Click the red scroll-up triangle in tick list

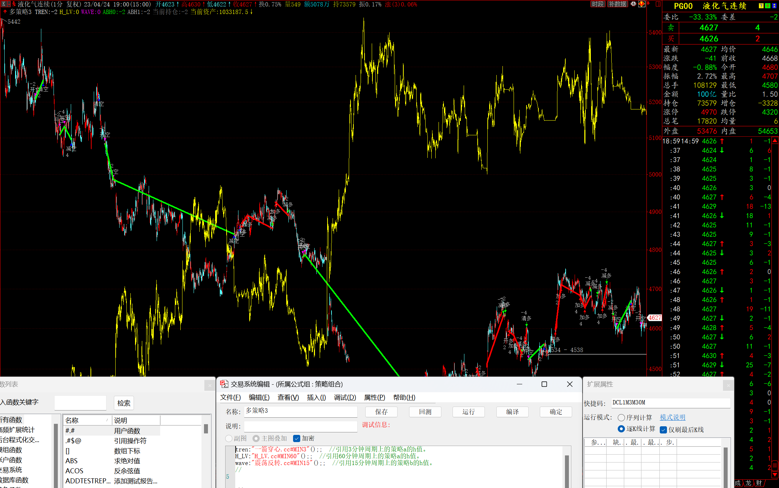pyautogui.click(x=775, y=141)
